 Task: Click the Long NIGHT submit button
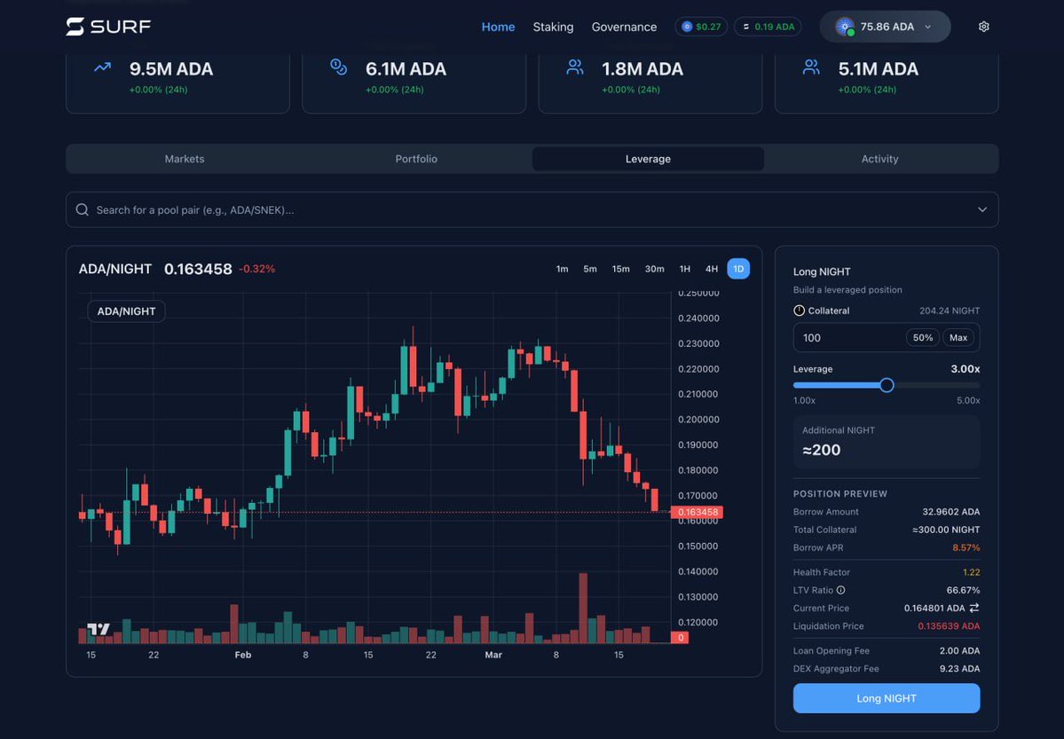(x=887, y=698)
